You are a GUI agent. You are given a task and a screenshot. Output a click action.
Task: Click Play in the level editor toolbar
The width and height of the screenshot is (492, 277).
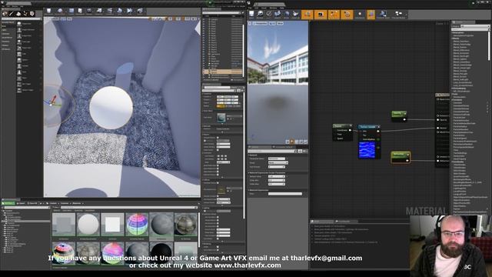click(130, 12)
